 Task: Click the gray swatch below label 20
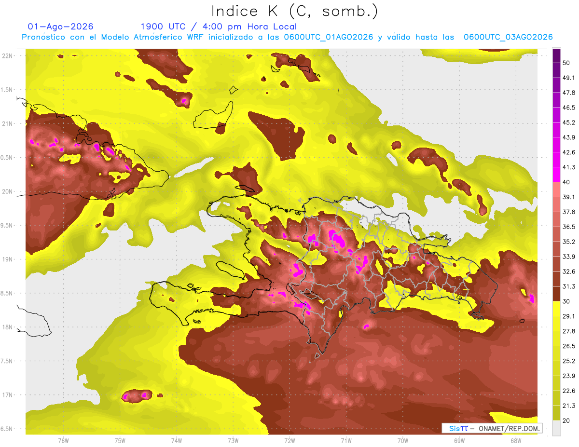[x=556, y=428]
